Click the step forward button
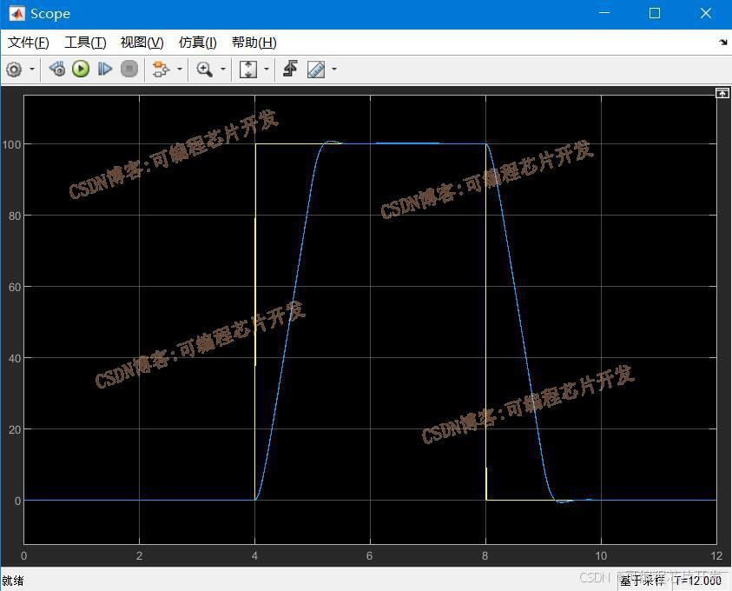Screen dimensions: 732x591 click(104, 70)
